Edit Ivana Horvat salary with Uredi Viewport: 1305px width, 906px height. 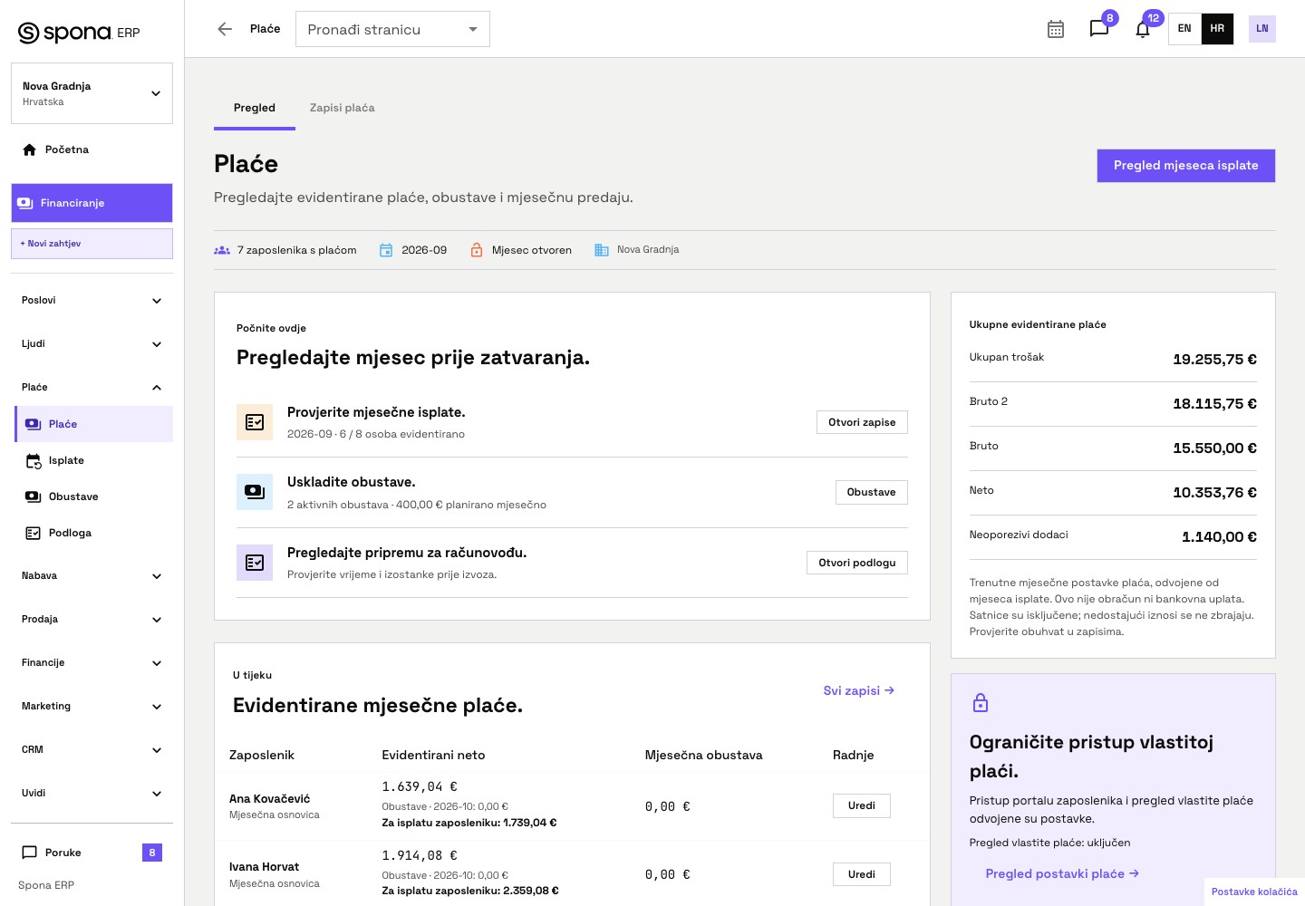(862, 874)
